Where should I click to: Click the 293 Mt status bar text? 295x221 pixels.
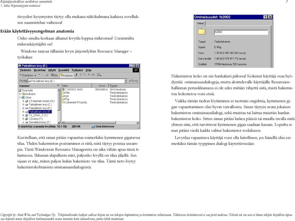76,127
